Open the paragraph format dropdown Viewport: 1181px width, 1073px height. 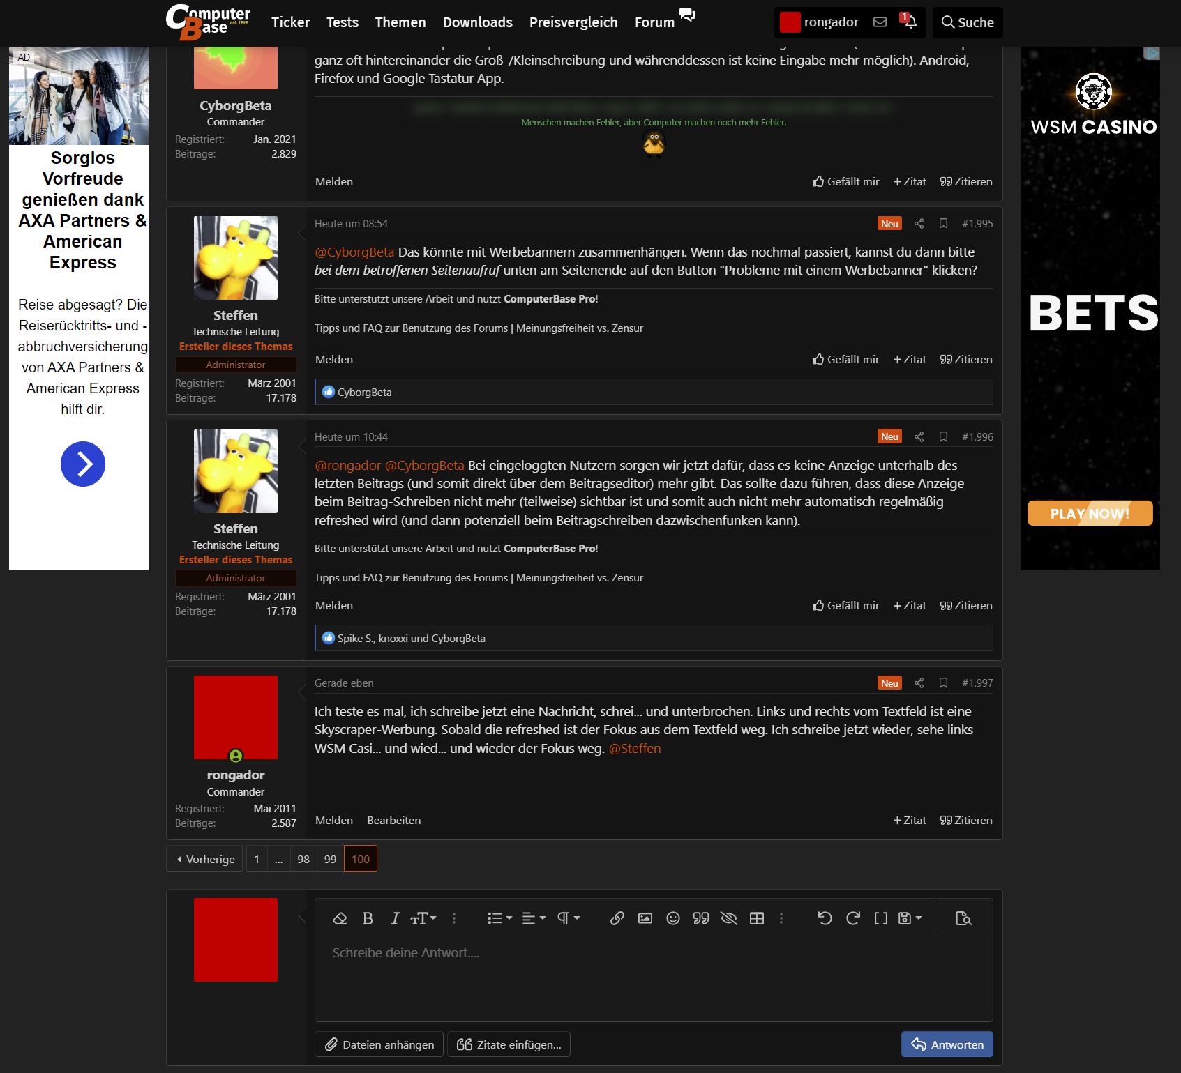tap(569, 918)
